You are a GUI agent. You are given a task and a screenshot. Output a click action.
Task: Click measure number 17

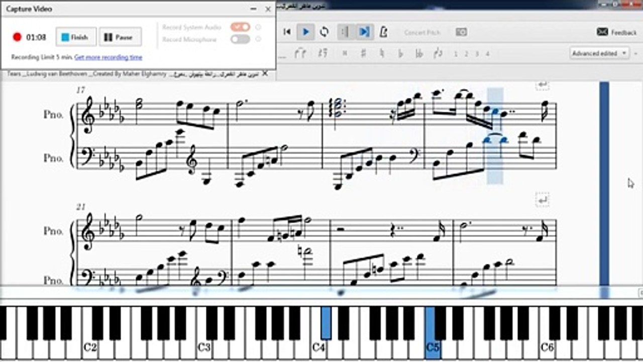tap(80, 90)
